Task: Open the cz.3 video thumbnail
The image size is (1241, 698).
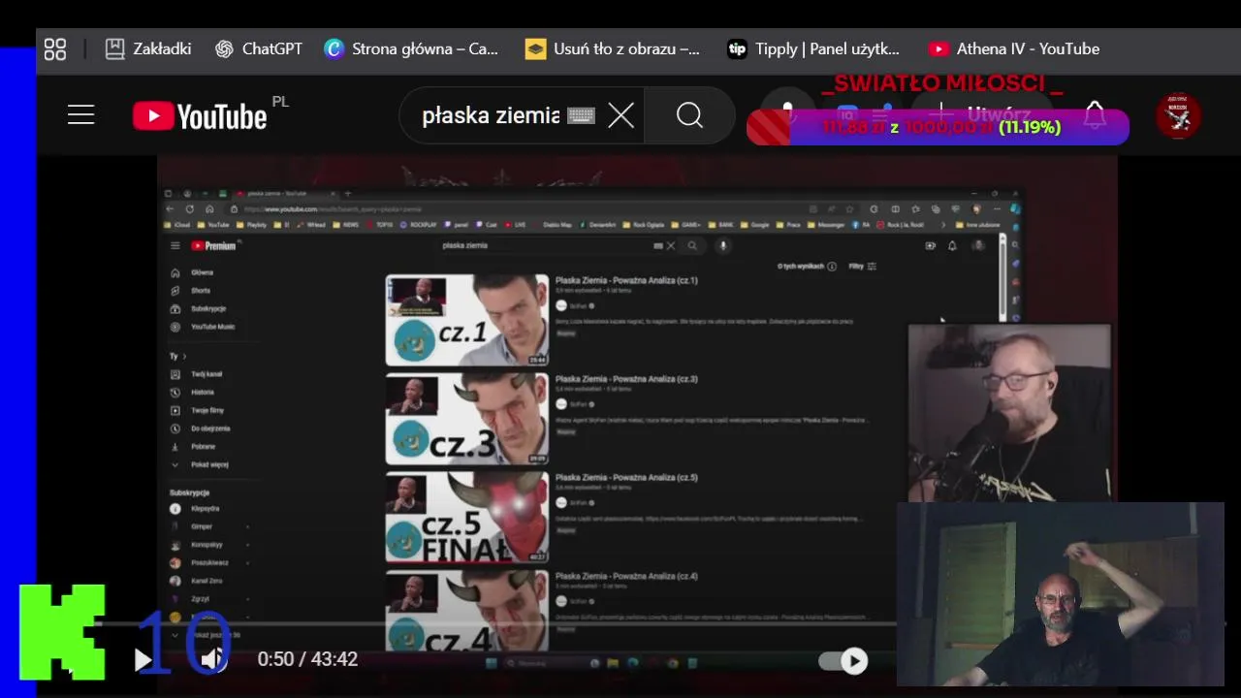Action: (x=467, y=419)
